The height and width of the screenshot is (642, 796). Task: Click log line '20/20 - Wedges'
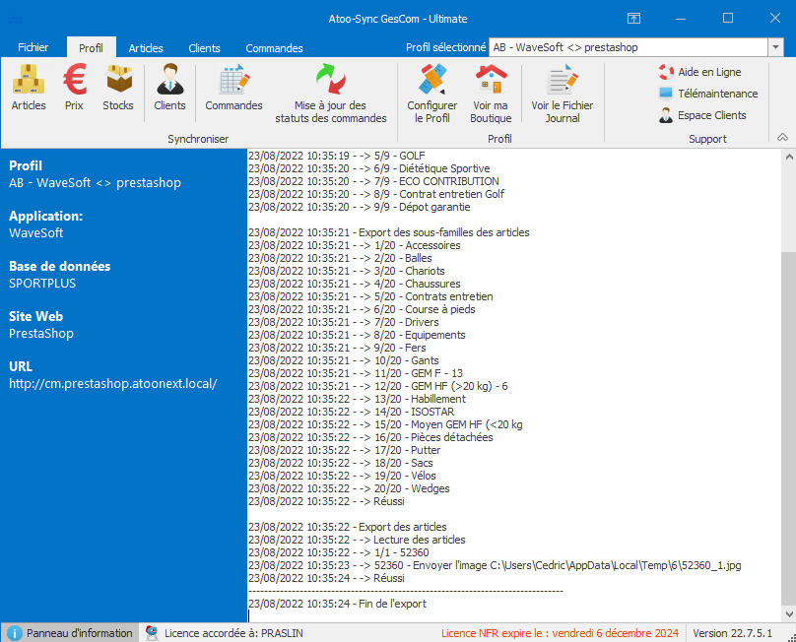(x=349, y=488)
